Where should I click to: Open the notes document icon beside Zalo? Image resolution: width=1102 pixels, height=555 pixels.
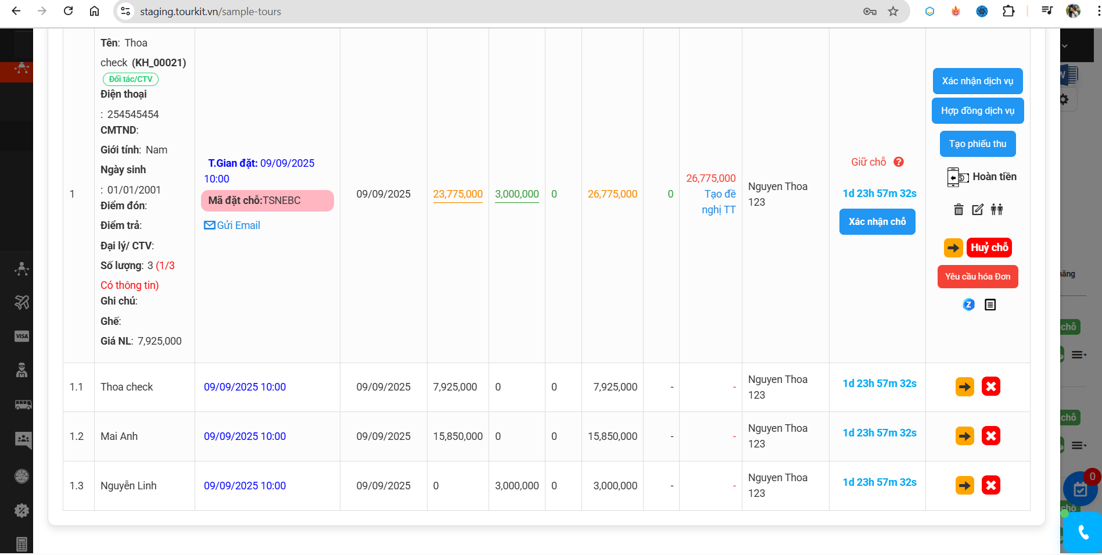[x=990, y=305]
